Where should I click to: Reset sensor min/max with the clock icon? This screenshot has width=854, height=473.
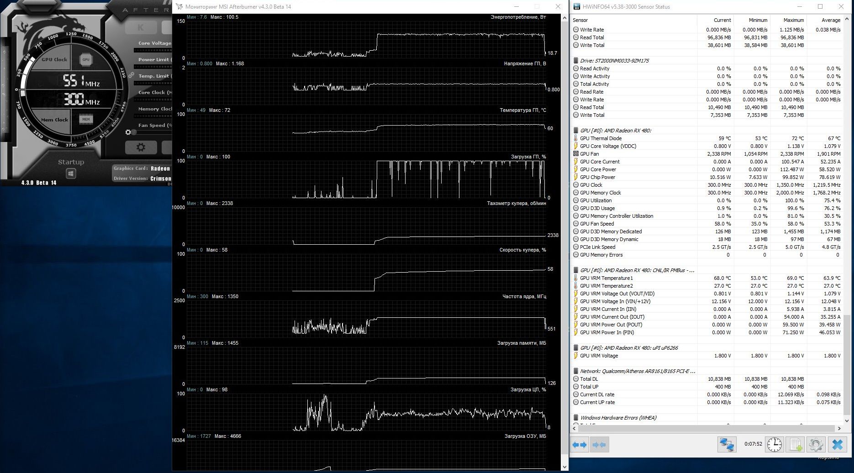[x=775, y=445]
